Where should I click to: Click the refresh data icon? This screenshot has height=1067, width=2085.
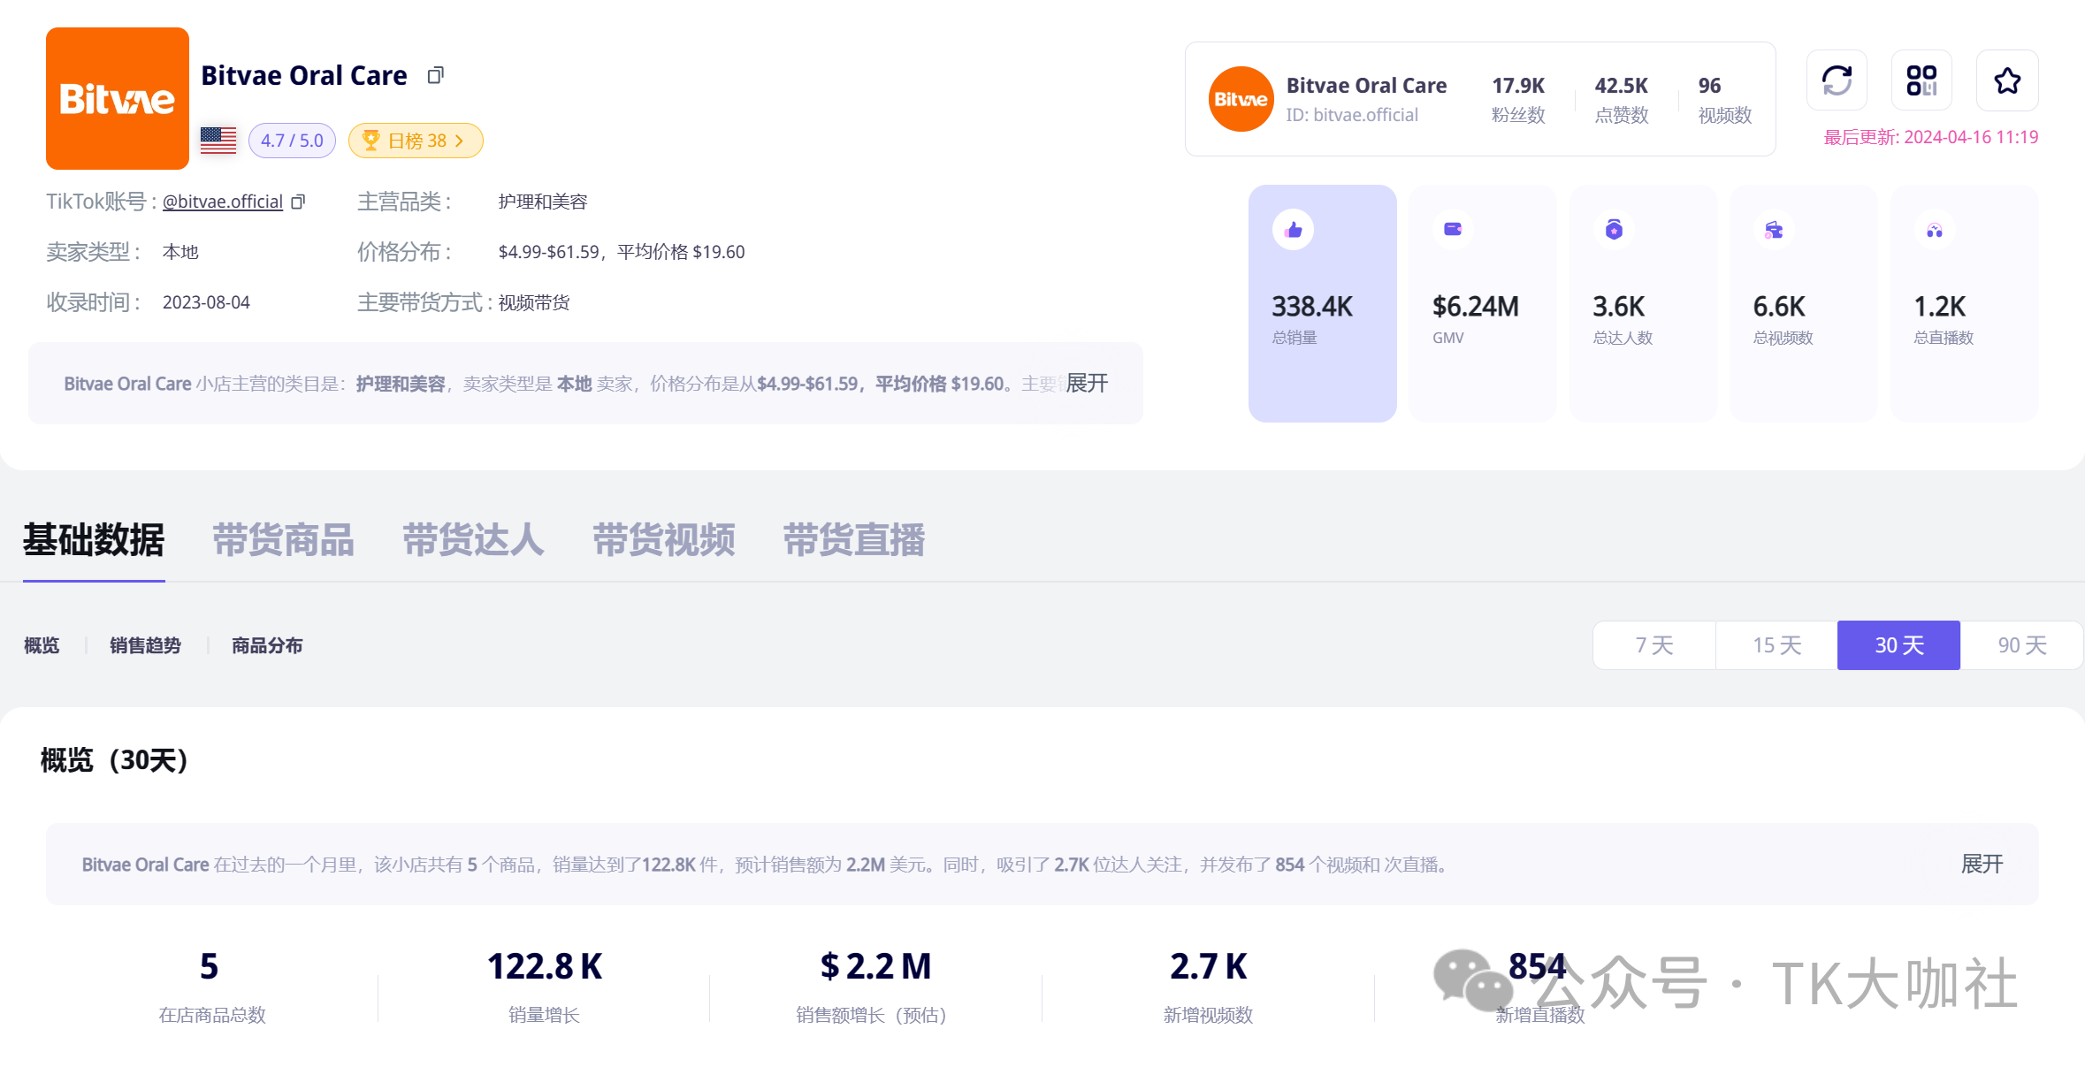[x=1837, y=80]
